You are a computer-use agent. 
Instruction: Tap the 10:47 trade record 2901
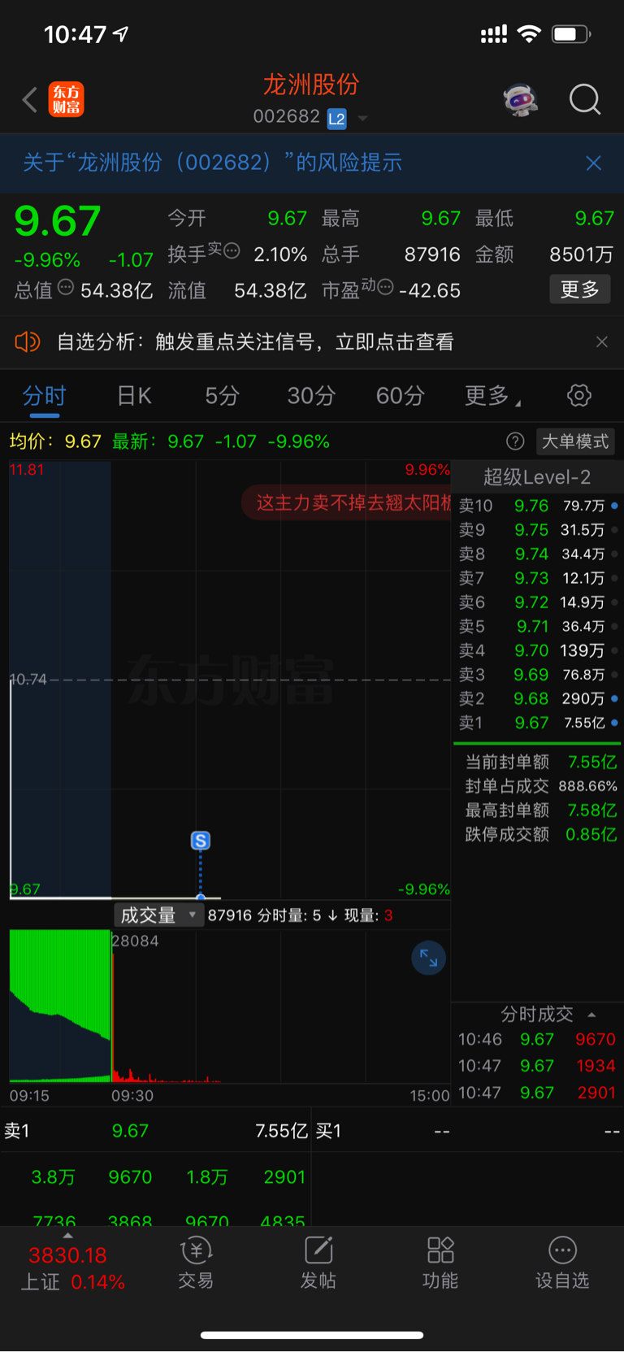pyautogui.click(x=536, y=1093)
